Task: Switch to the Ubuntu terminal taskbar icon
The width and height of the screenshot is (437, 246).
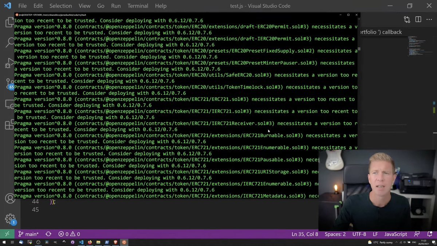Action: (124, 242)
